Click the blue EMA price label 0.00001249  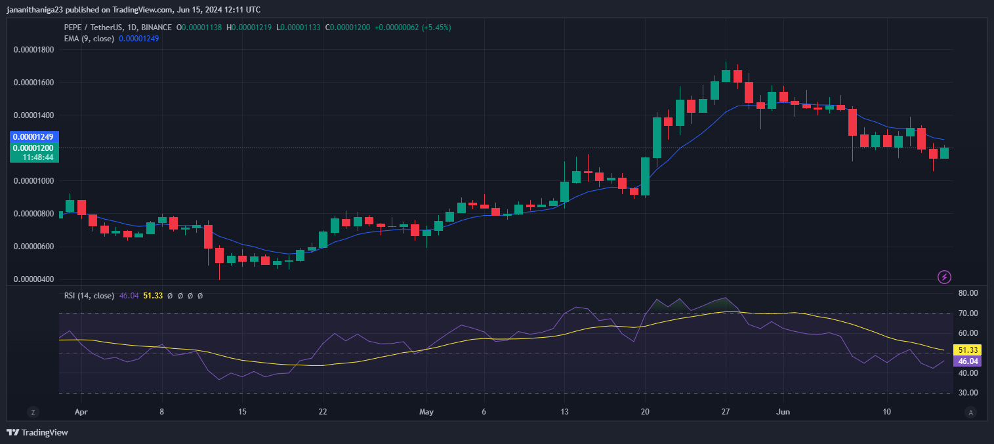43,137
